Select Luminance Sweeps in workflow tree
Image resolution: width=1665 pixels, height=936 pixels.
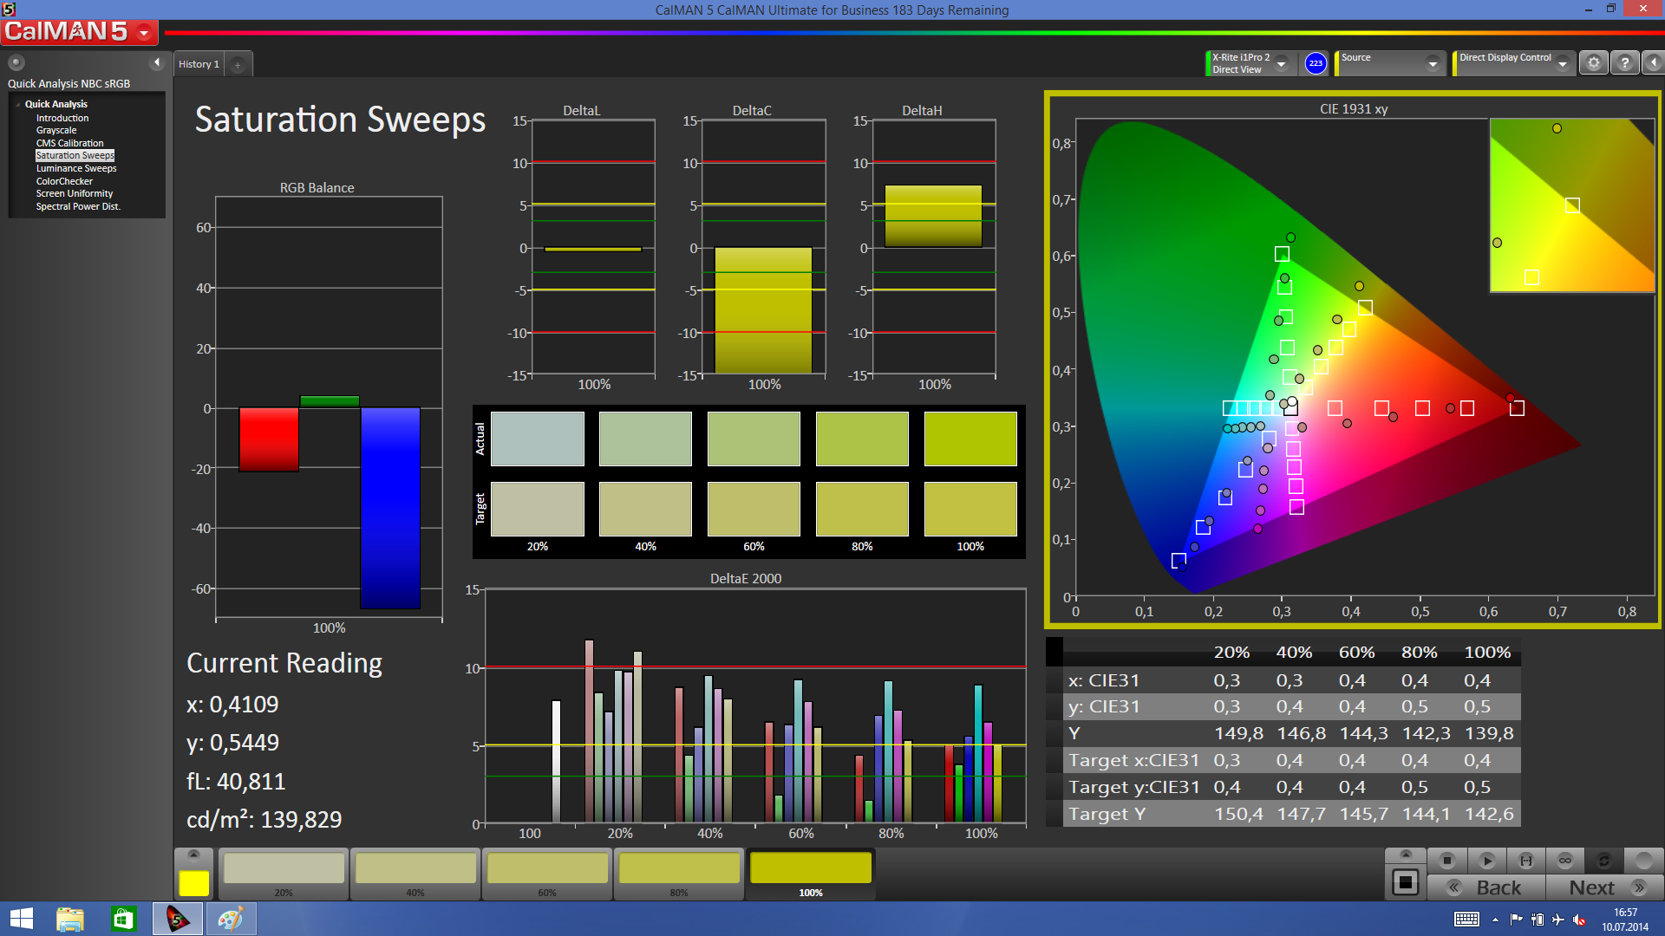76,168
